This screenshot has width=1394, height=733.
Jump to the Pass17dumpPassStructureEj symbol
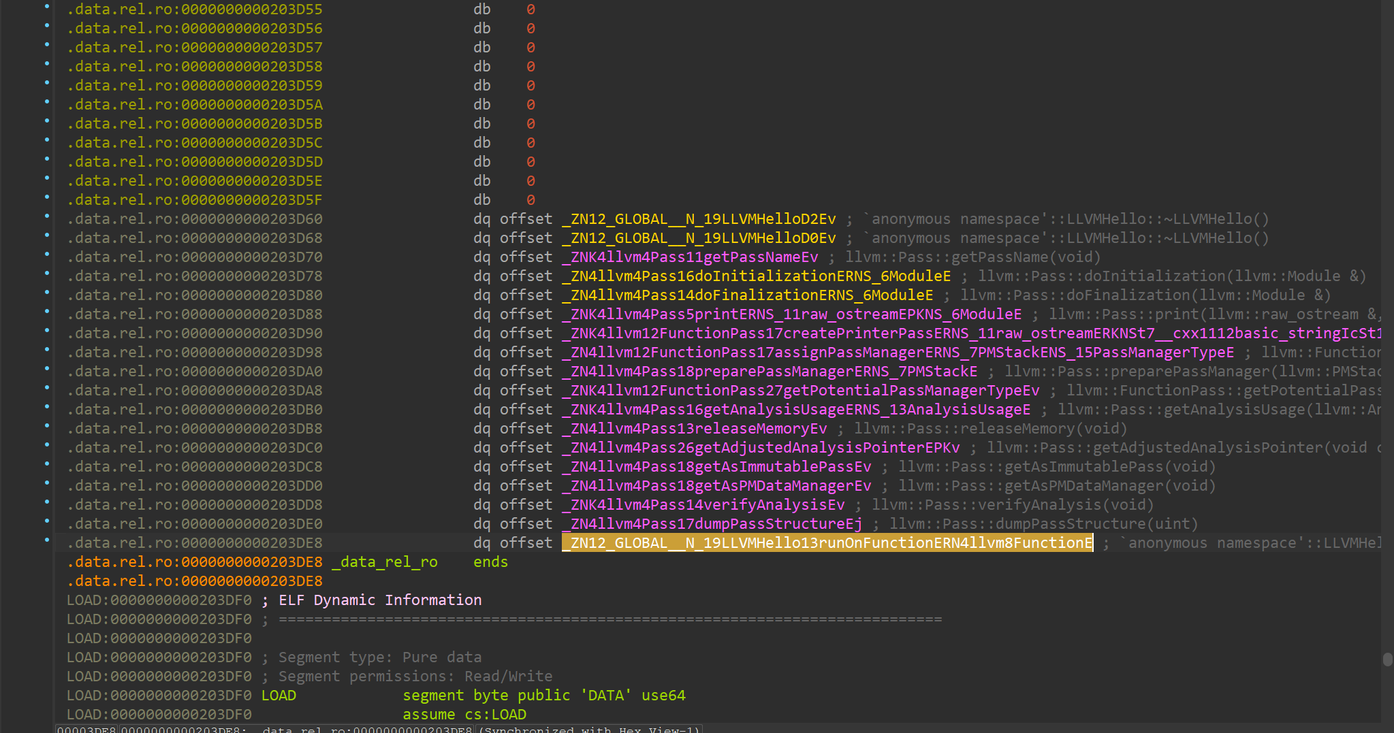[x=712, y=524]
